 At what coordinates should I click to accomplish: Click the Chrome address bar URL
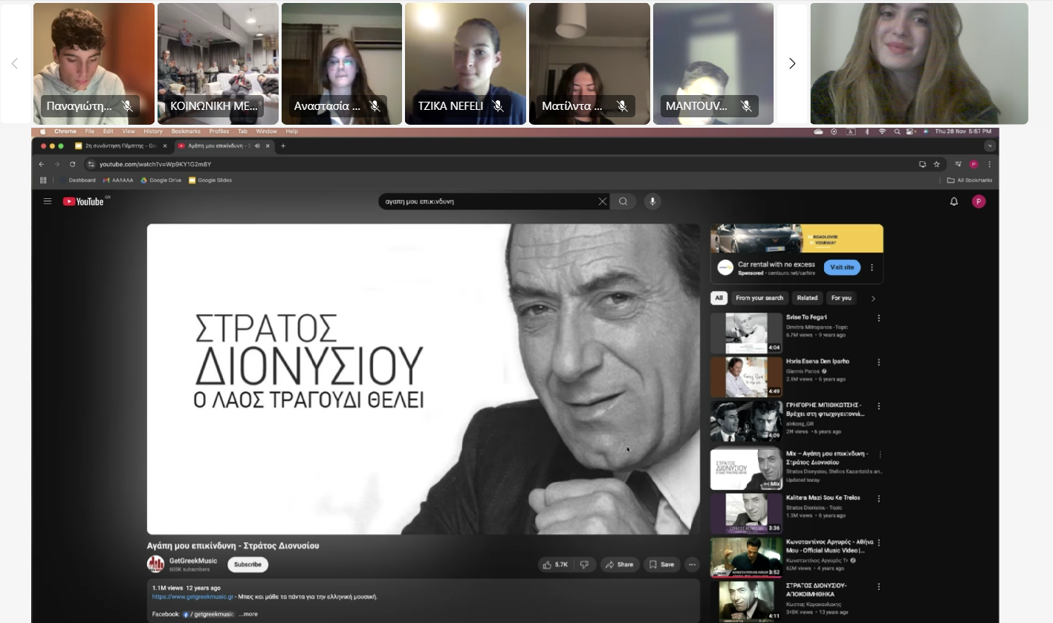pyautogui.click(x=155, y=164)
